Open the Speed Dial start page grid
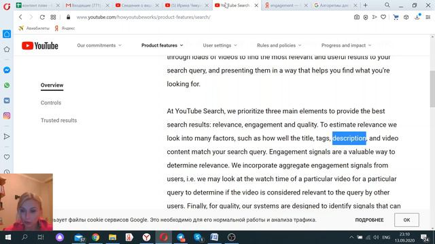 (x=53, y=17)
